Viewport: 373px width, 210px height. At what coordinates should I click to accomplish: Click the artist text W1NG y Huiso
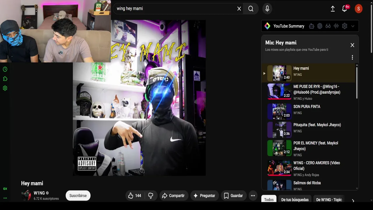point(303,99)
